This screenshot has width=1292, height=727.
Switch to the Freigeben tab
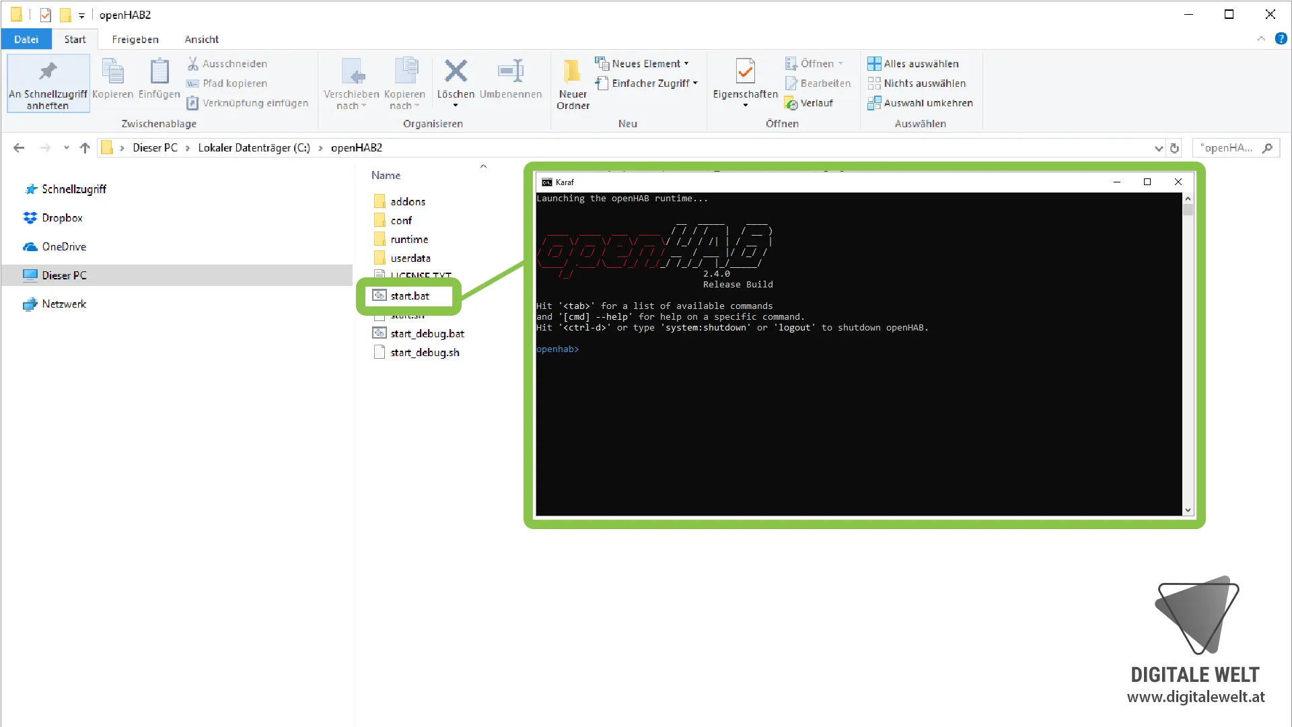[135, 39]
